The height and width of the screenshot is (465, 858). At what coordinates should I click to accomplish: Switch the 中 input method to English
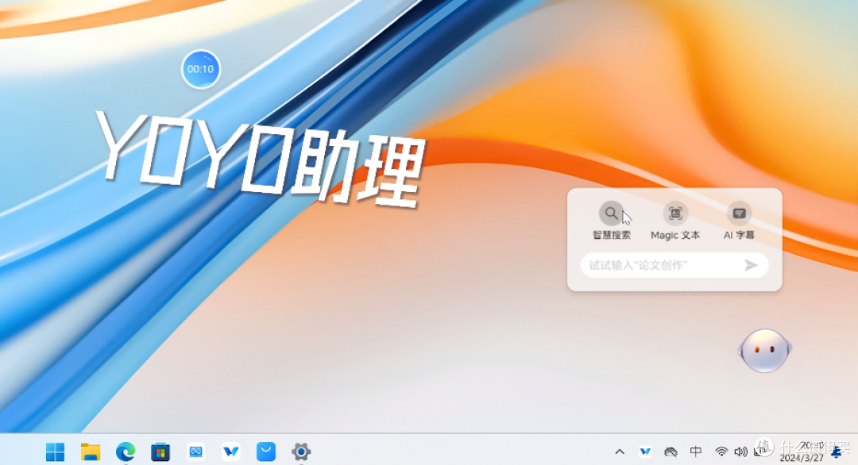point(695,452)
